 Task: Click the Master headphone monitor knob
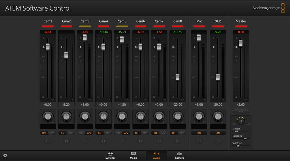pos(241,121)
